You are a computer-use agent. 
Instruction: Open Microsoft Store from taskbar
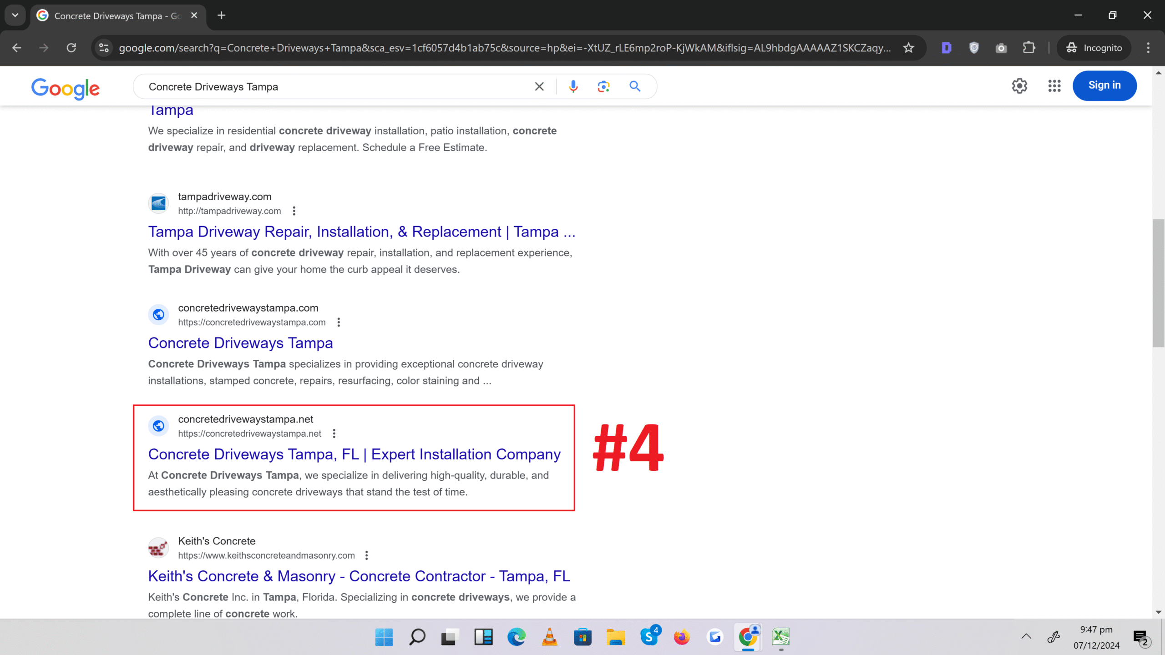click(582, 637)
